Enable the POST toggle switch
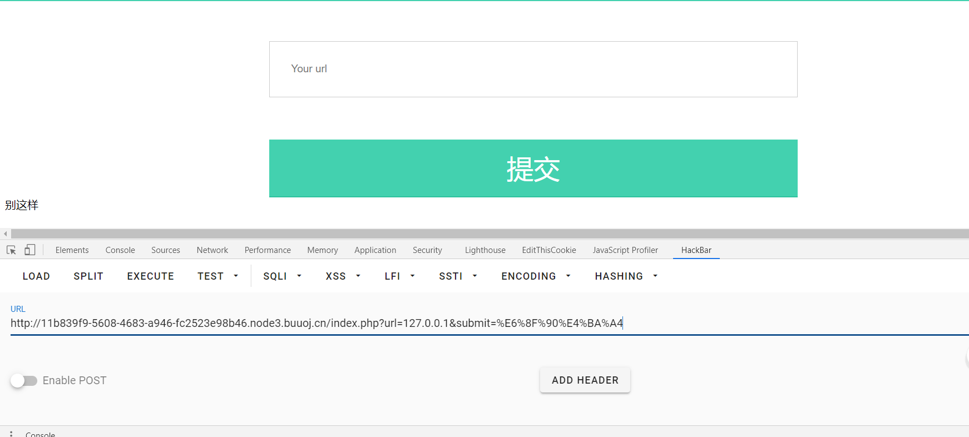This screenshot has width=969, height=437. (24, 380)
